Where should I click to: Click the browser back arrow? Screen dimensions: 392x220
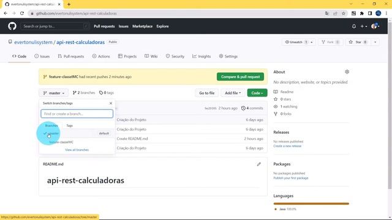[x=6, y=13]
